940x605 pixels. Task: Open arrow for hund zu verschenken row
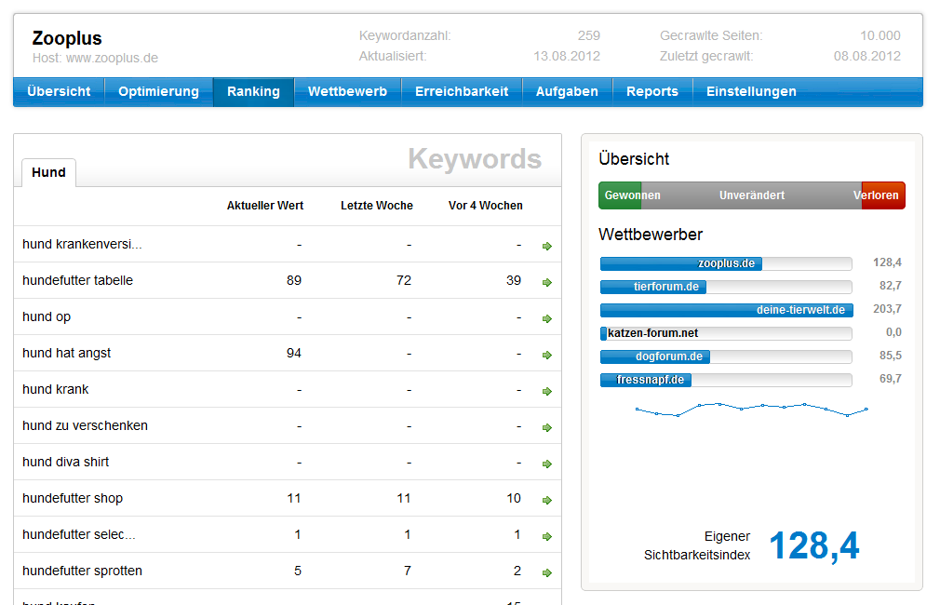tap(547, 427)
